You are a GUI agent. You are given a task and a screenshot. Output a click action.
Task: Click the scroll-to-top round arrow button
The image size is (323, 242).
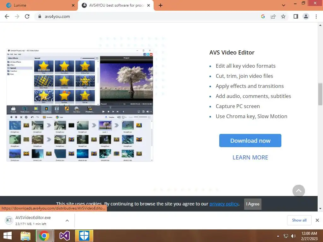click(x=298, y=191)
